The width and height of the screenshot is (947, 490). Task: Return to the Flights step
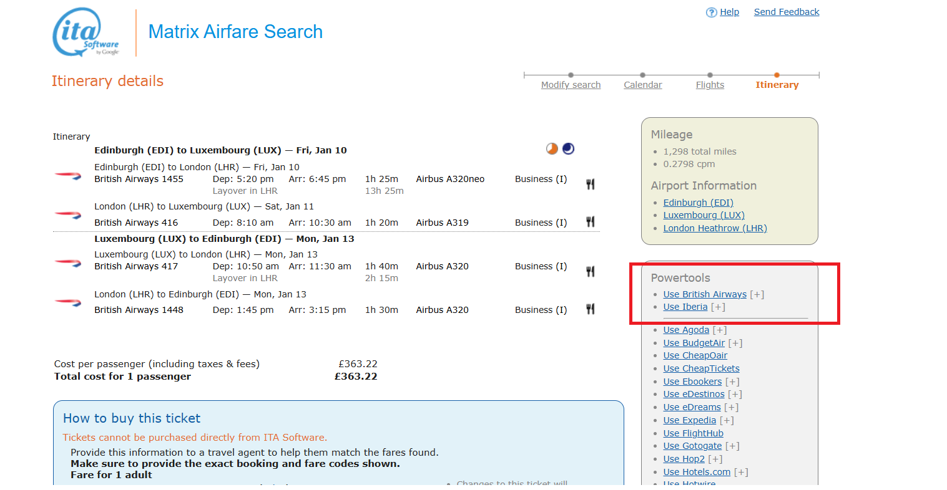point(710,85)
